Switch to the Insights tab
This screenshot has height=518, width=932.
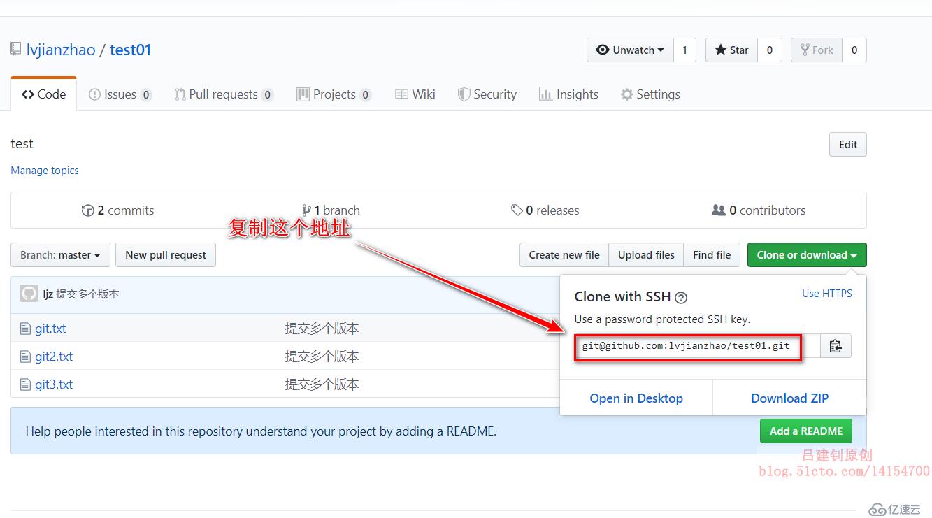pyautogui.click(x=568, y=94)
